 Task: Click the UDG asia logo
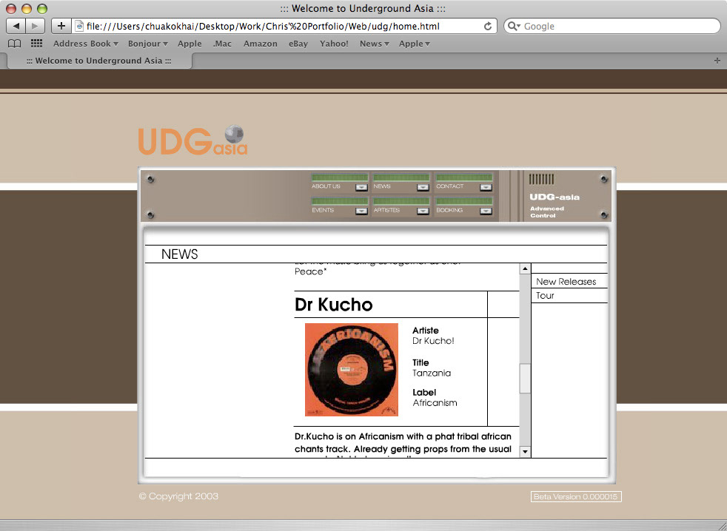coord(193,140)
